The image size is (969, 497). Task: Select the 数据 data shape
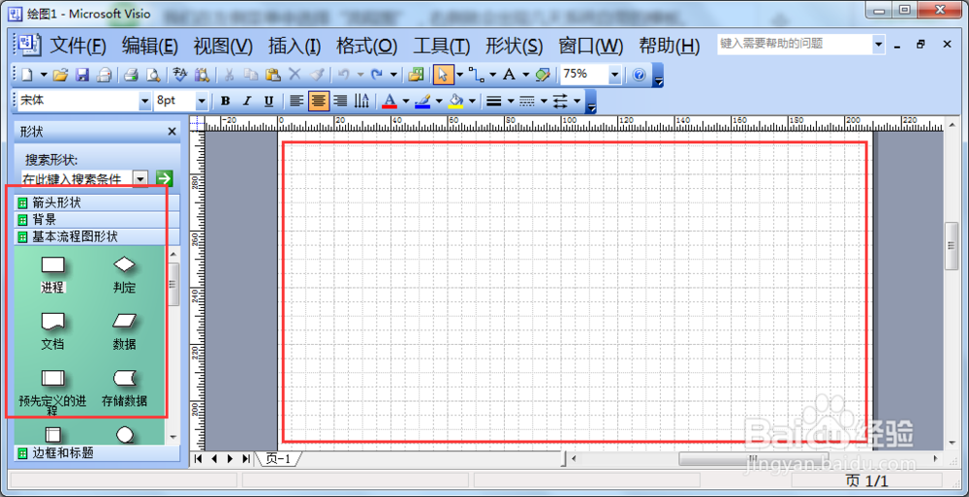124,332
